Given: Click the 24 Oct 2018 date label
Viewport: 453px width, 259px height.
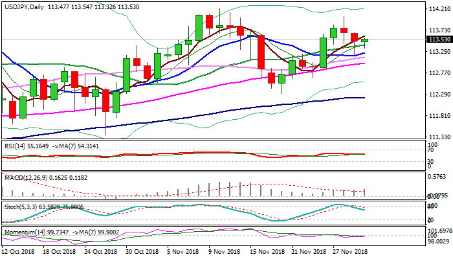Looking at the screenshot, I should 102,251.
